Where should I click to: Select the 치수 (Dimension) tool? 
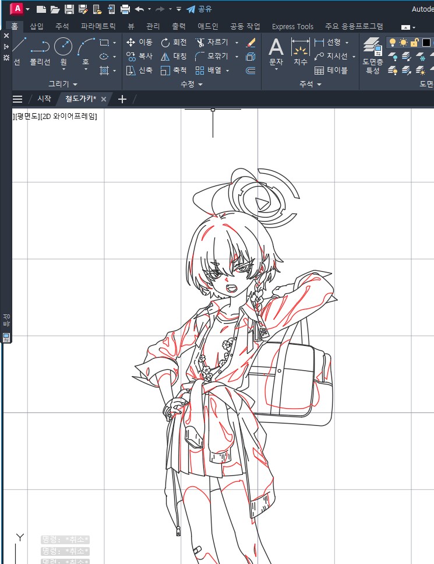pos(301,51)
